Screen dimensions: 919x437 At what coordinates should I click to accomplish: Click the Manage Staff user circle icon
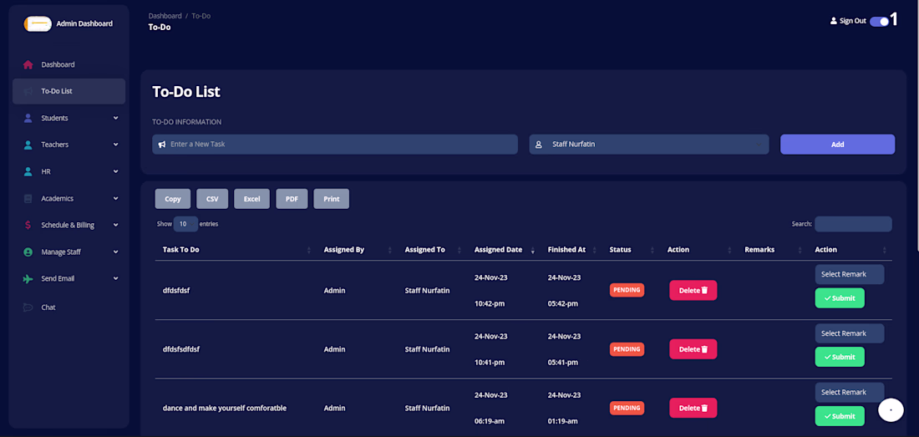28,252
